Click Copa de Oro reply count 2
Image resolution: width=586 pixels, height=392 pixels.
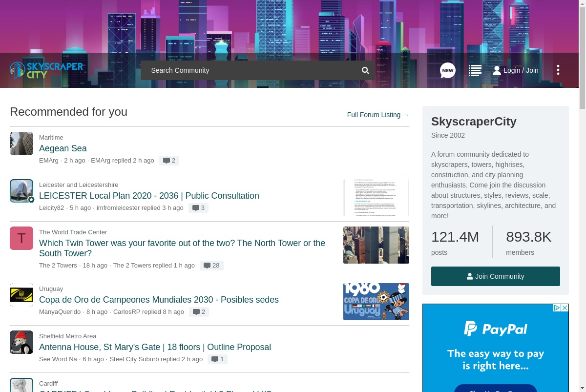pos(199,312)
